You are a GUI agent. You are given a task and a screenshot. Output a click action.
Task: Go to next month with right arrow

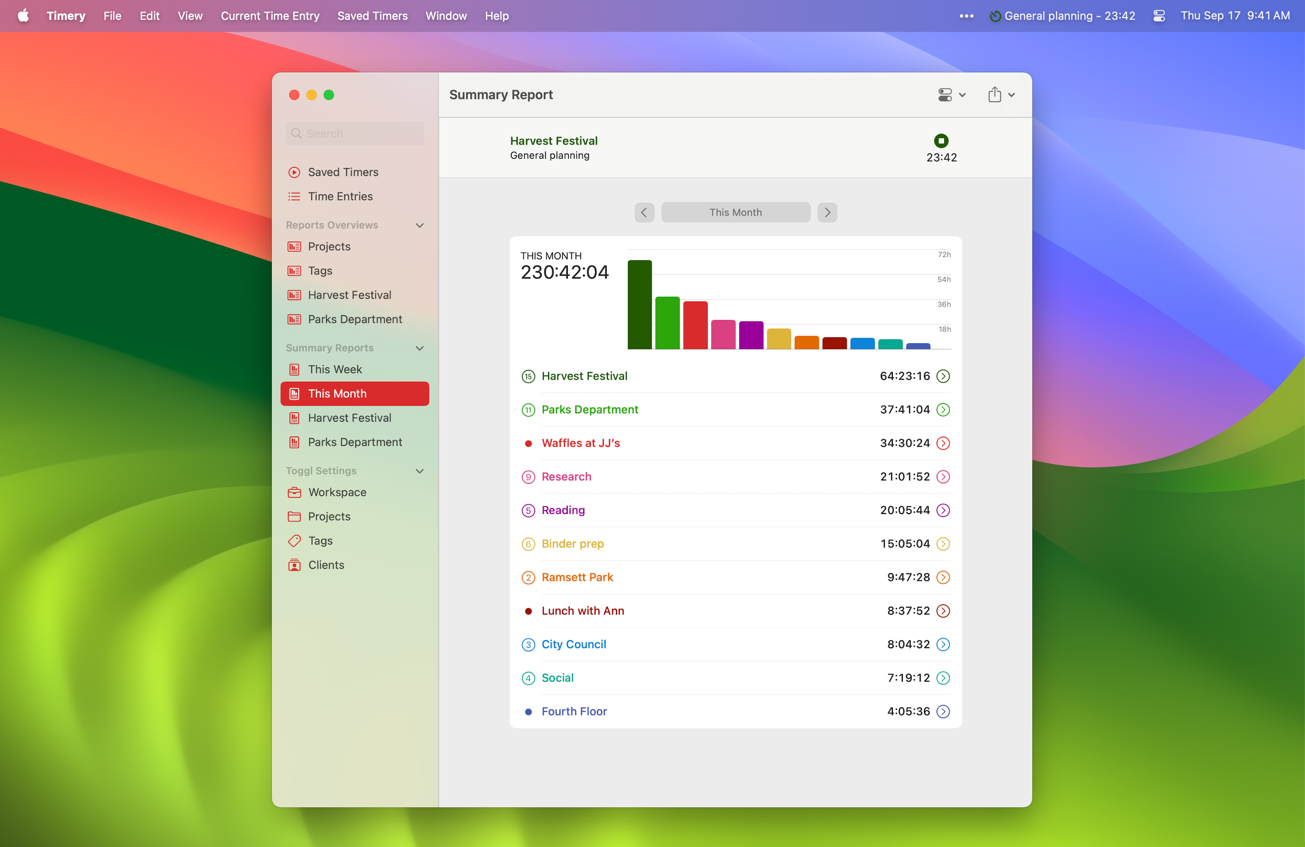point(827,212)
